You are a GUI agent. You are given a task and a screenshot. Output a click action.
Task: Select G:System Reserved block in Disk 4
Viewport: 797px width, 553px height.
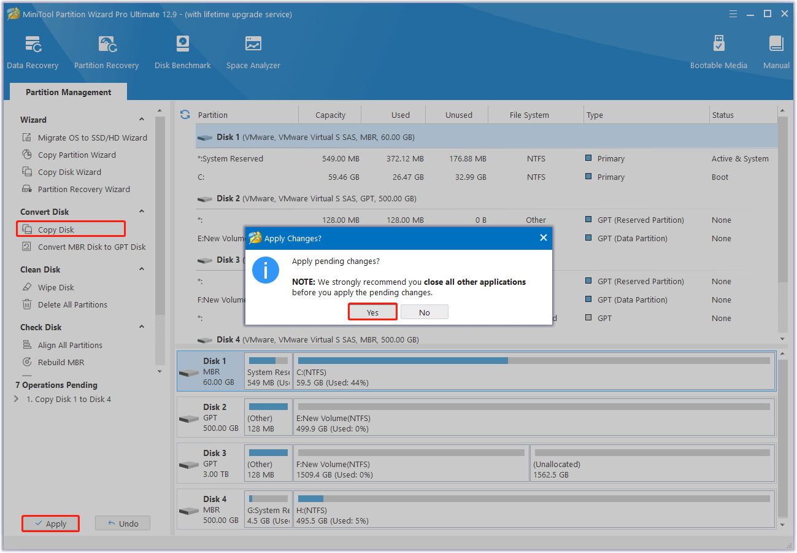click(268, 509)
